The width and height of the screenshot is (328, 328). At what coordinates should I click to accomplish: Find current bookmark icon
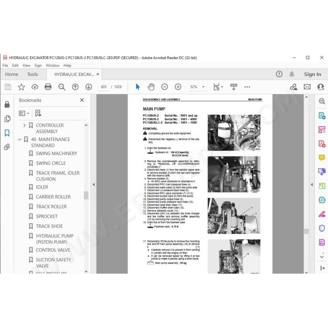38,113
